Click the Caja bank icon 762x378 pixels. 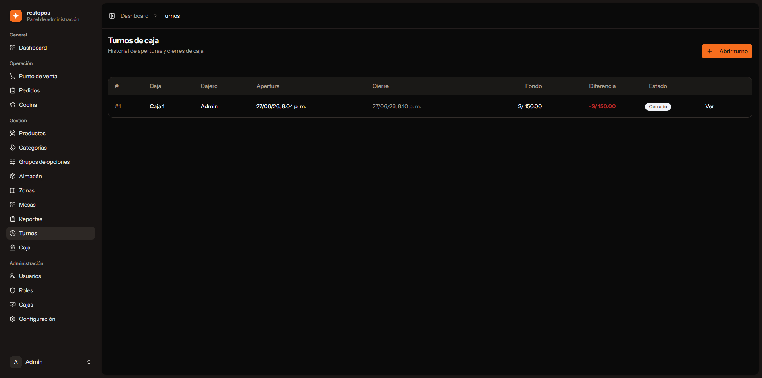(13, 248)
